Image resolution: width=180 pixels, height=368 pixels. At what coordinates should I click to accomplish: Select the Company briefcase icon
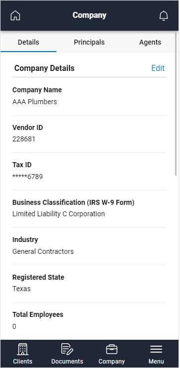coord(112,350)
